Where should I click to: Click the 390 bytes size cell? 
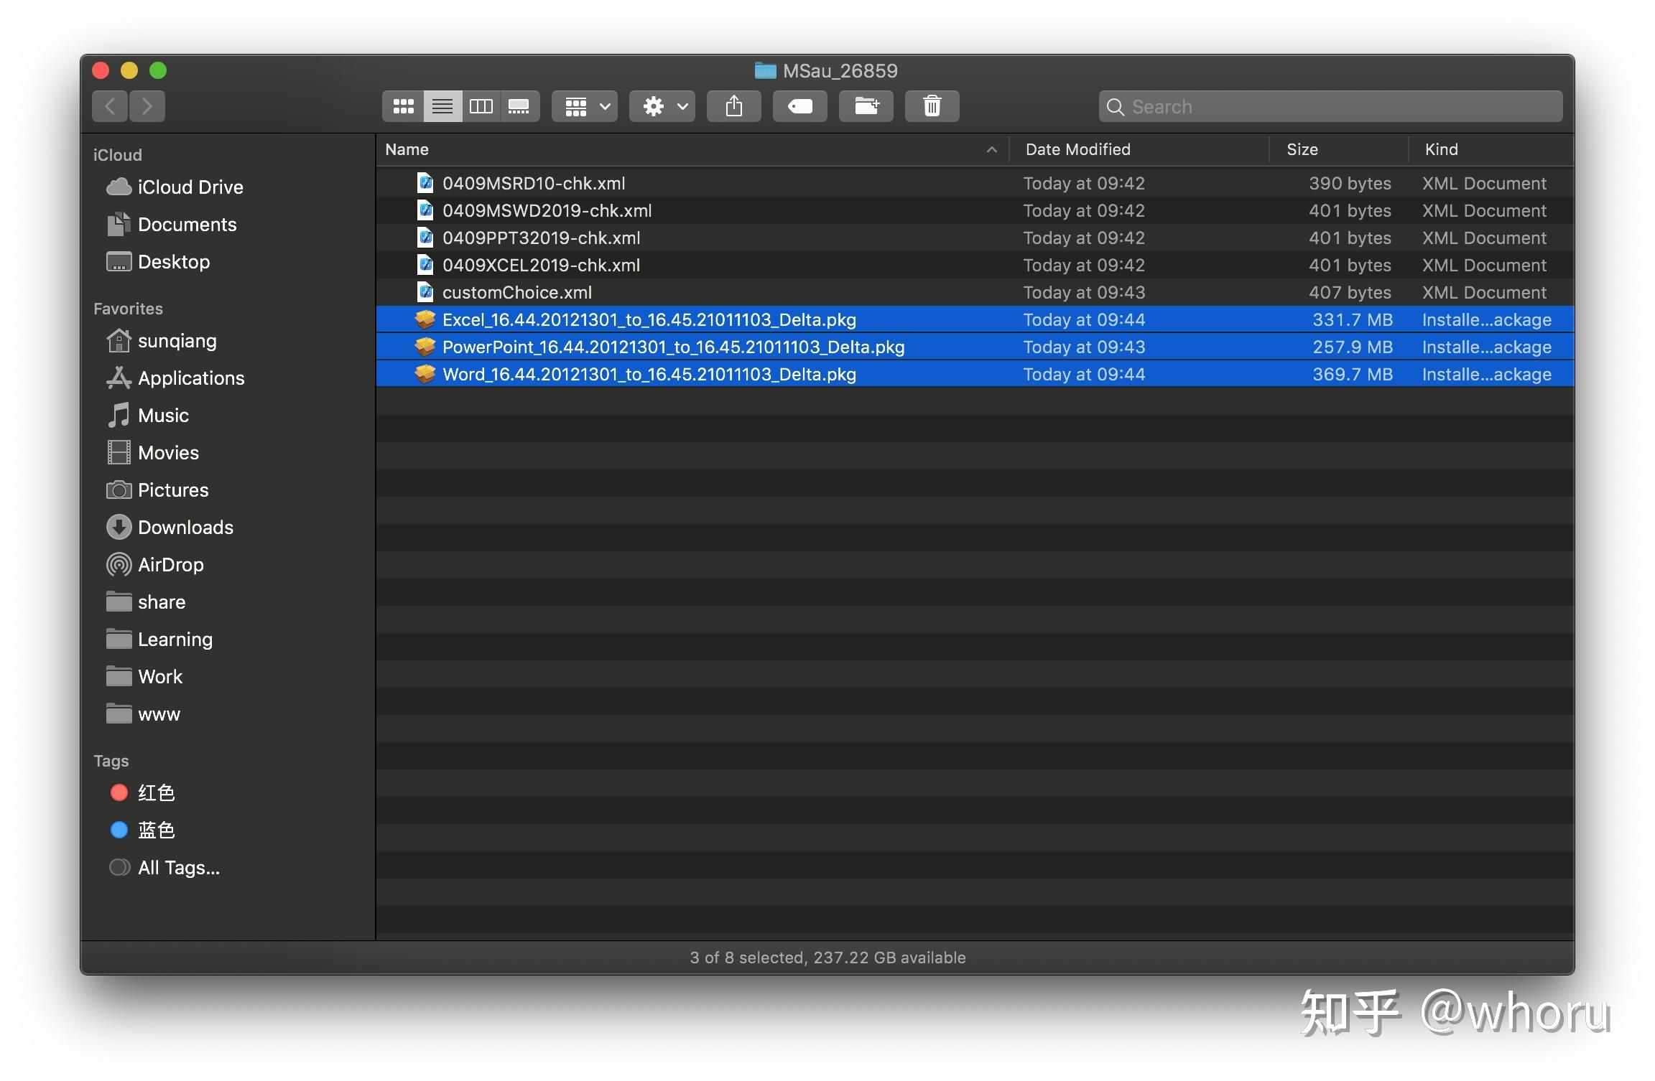click(1350, 183)
